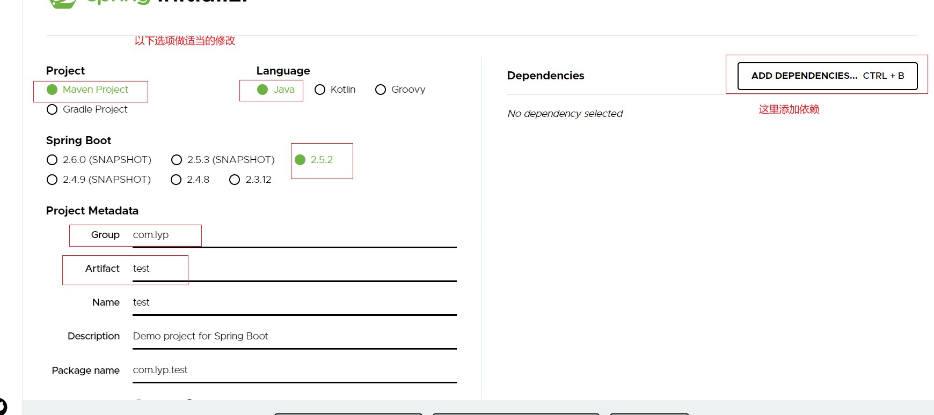The width and height of the screenshot is (934, 415).
Task: Click the Dependencies section heading
Action: 545,76
